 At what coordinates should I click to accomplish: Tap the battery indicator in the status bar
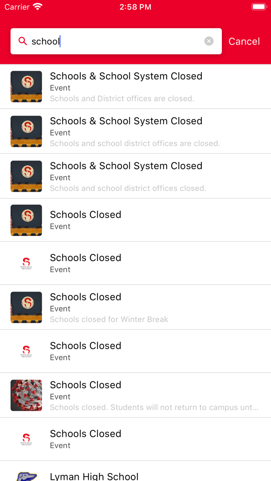click(x=259, y=6)
